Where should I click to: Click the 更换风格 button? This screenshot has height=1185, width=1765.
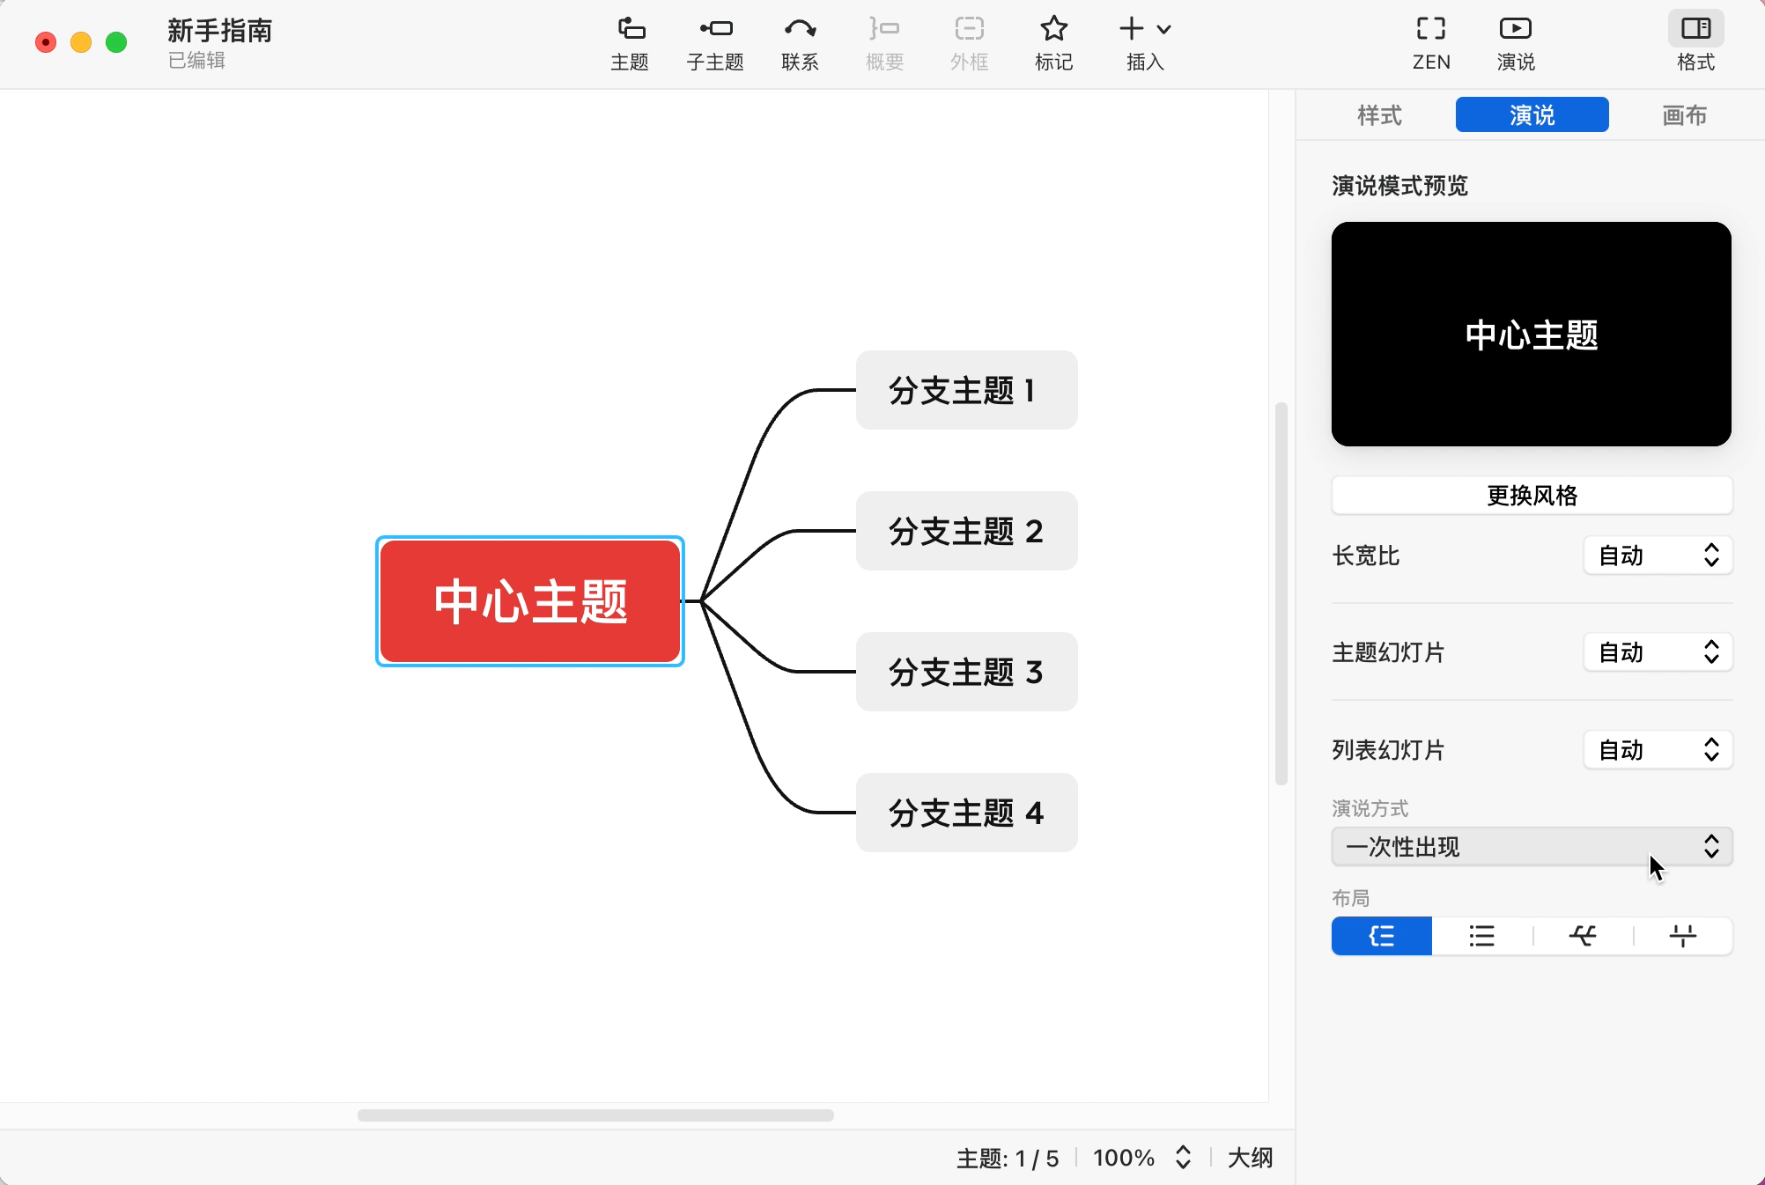(x=1531, y=495)
